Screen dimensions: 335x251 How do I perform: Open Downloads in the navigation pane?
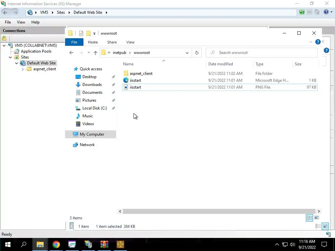click(x=92, y=85)
